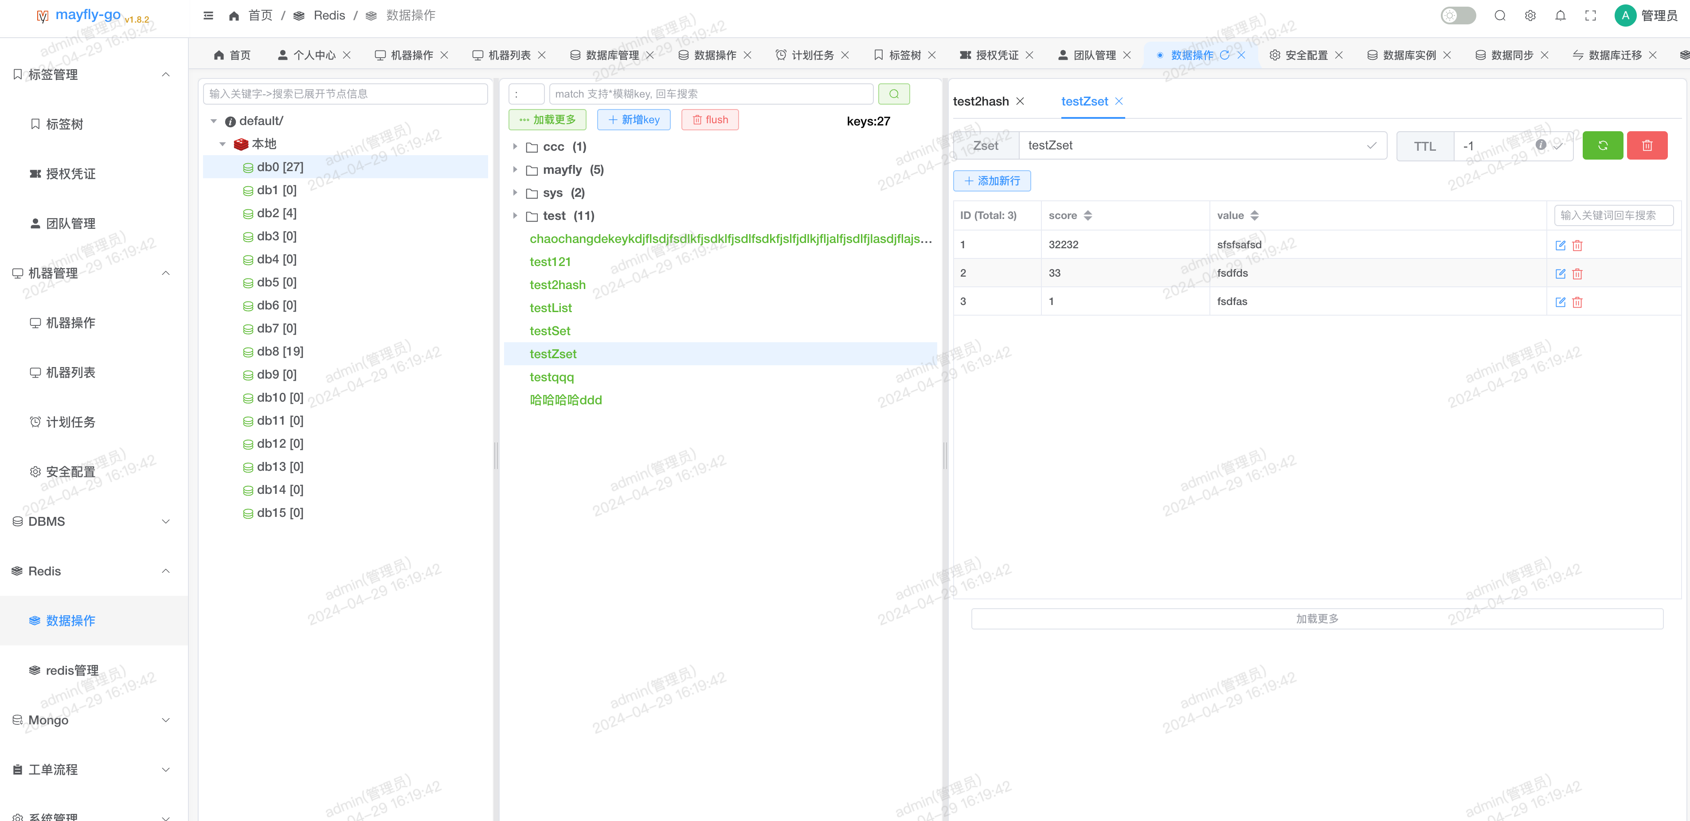1690x821 pixels.
Task: Close the 计划任务 tab
Action: point(845,55)
